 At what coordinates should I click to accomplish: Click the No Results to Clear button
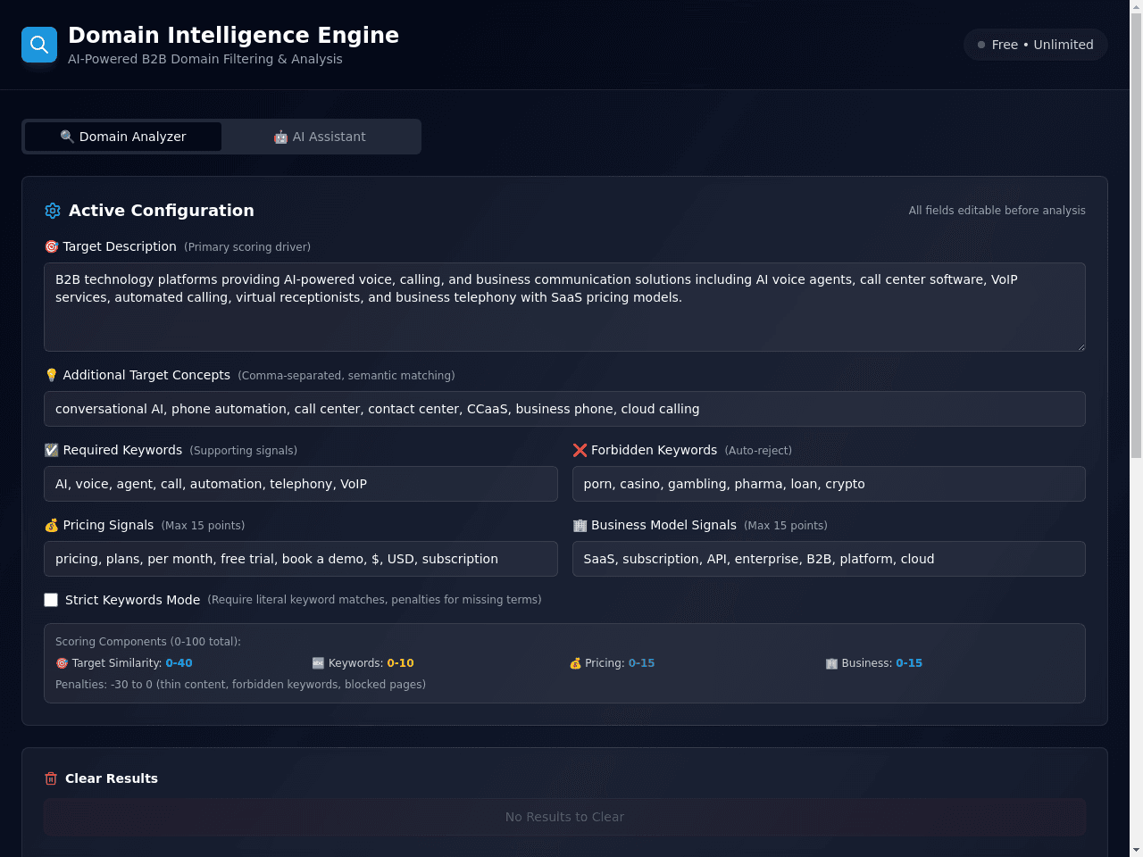pos(564,817)
